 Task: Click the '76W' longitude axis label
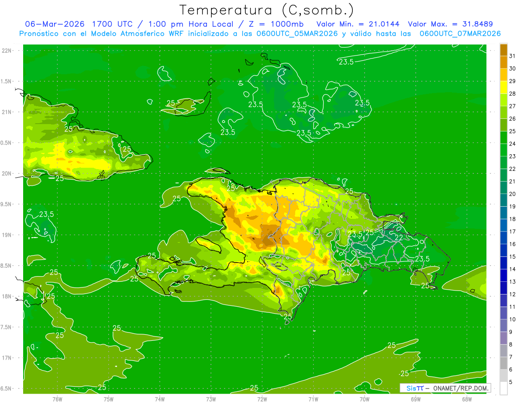57,399
